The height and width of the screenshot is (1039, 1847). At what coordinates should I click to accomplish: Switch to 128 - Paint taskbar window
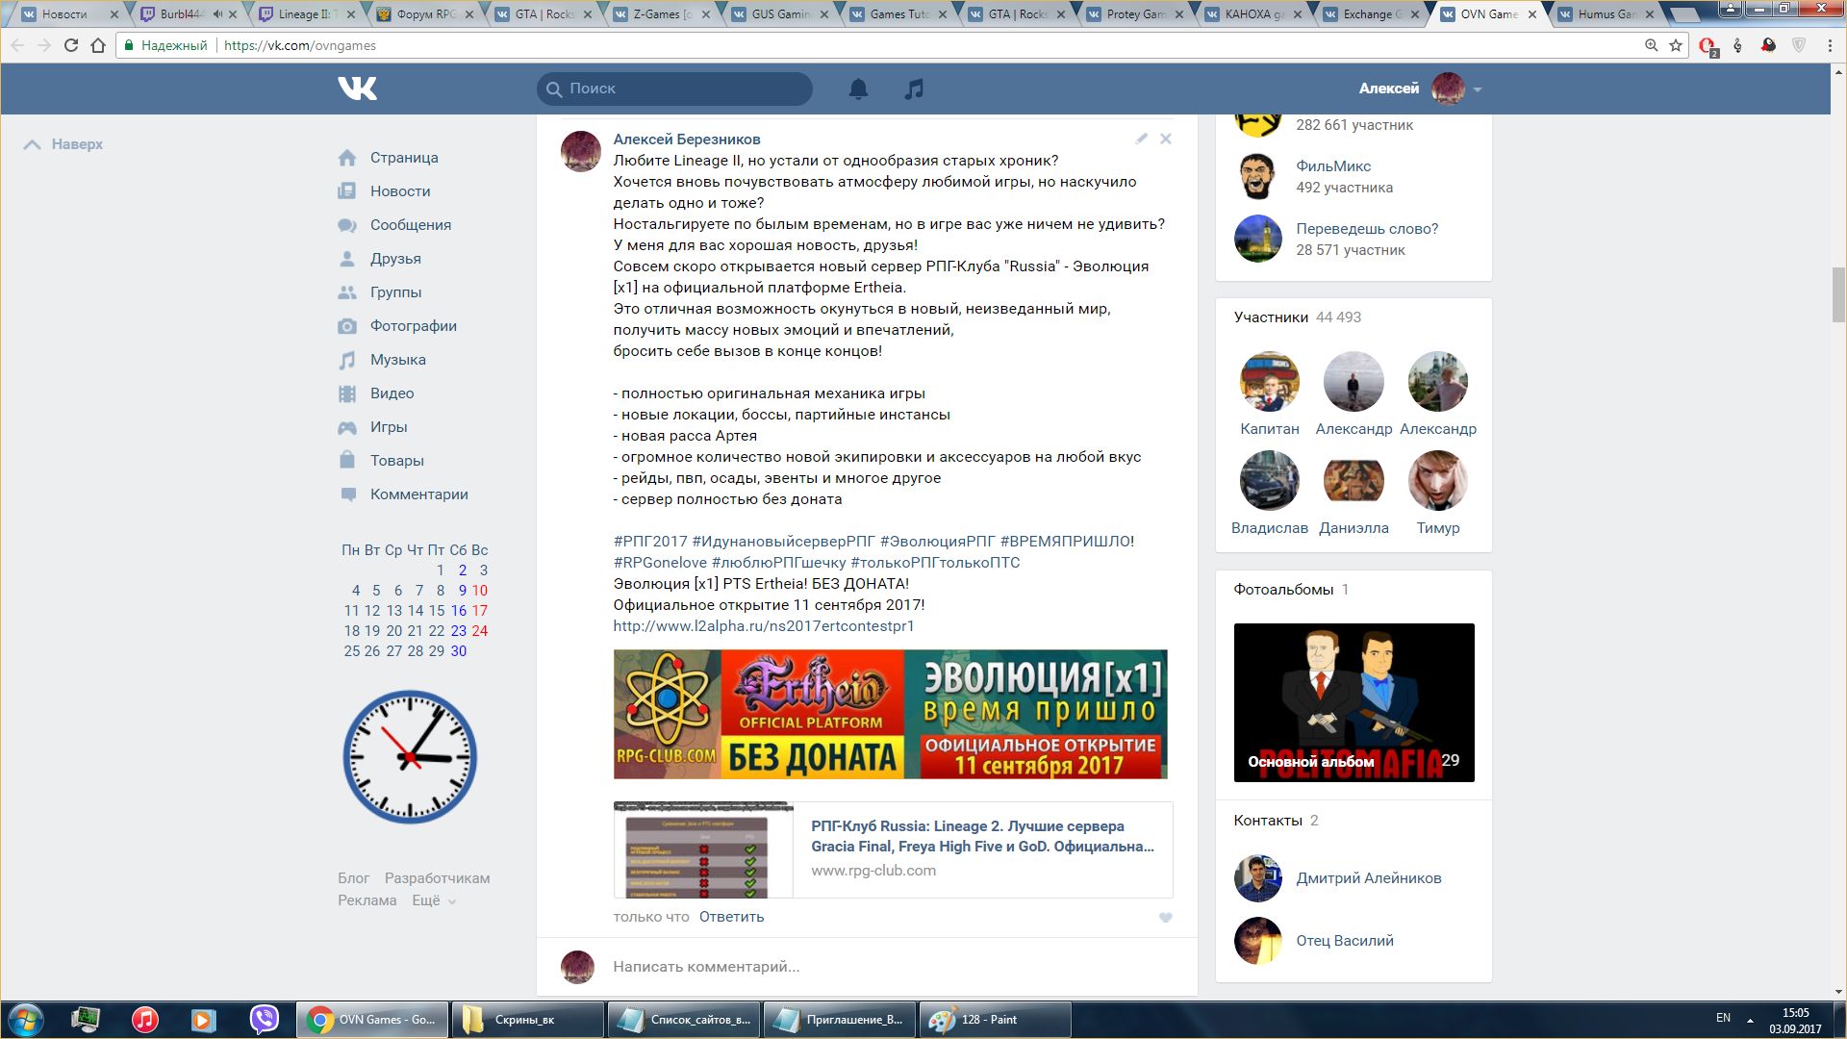click(x=996, y=1020)
